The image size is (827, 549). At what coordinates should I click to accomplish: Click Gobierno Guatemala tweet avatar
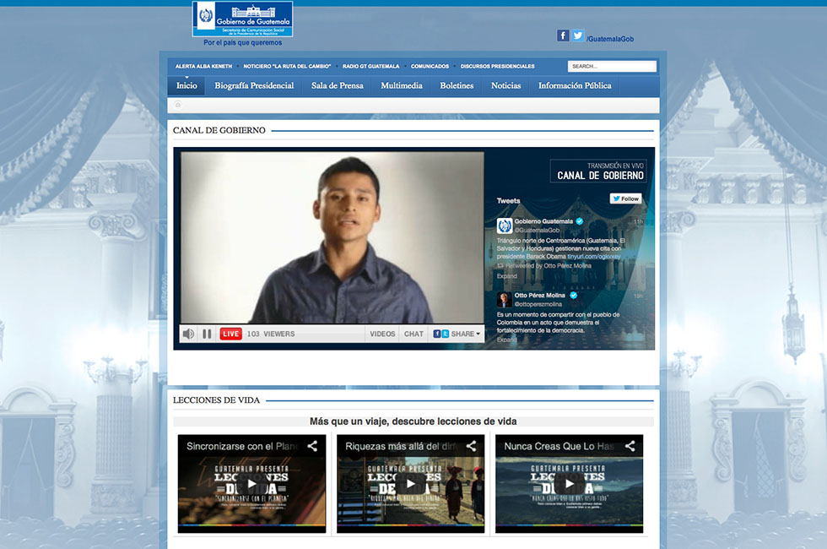[x=505, y=226]
